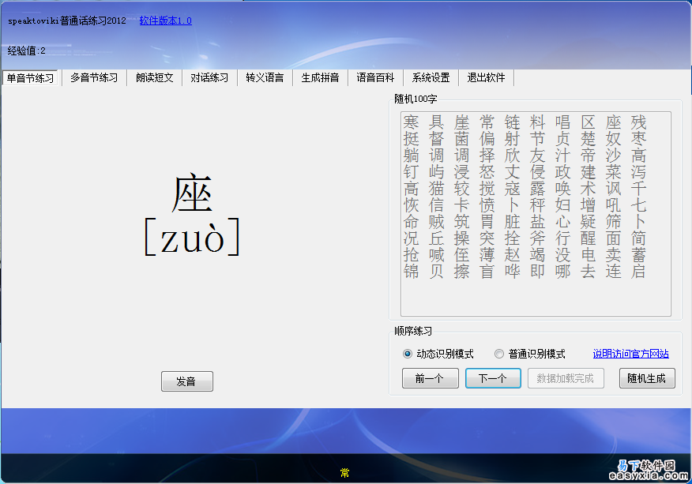692x484 pixels.
Task: Click the 退出软件 tab
Action: tap(486, 78)
